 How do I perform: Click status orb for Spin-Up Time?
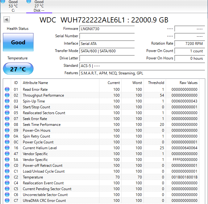pyautogui.click(x=7, y=101)
